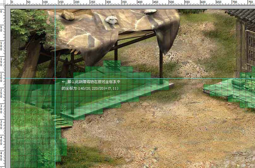Click the ruler origin corner box

click(x=3, y=3)
